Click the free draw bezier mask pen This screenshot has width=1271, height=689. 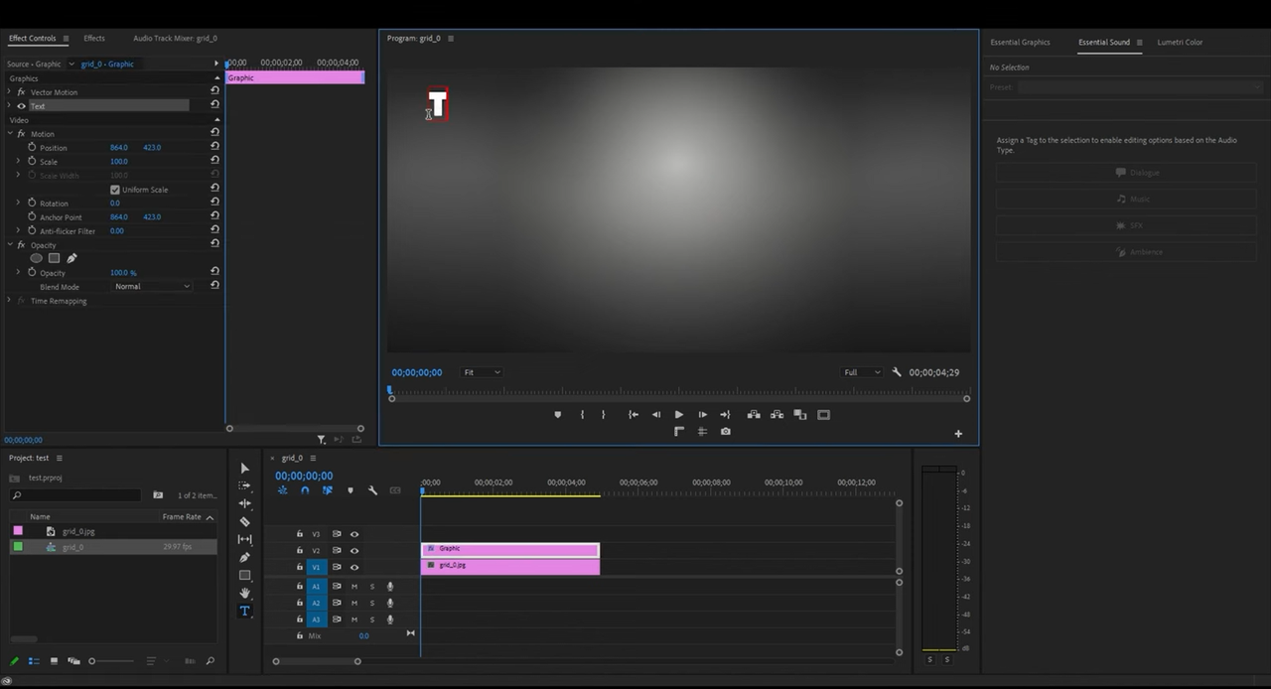(71, 258)
